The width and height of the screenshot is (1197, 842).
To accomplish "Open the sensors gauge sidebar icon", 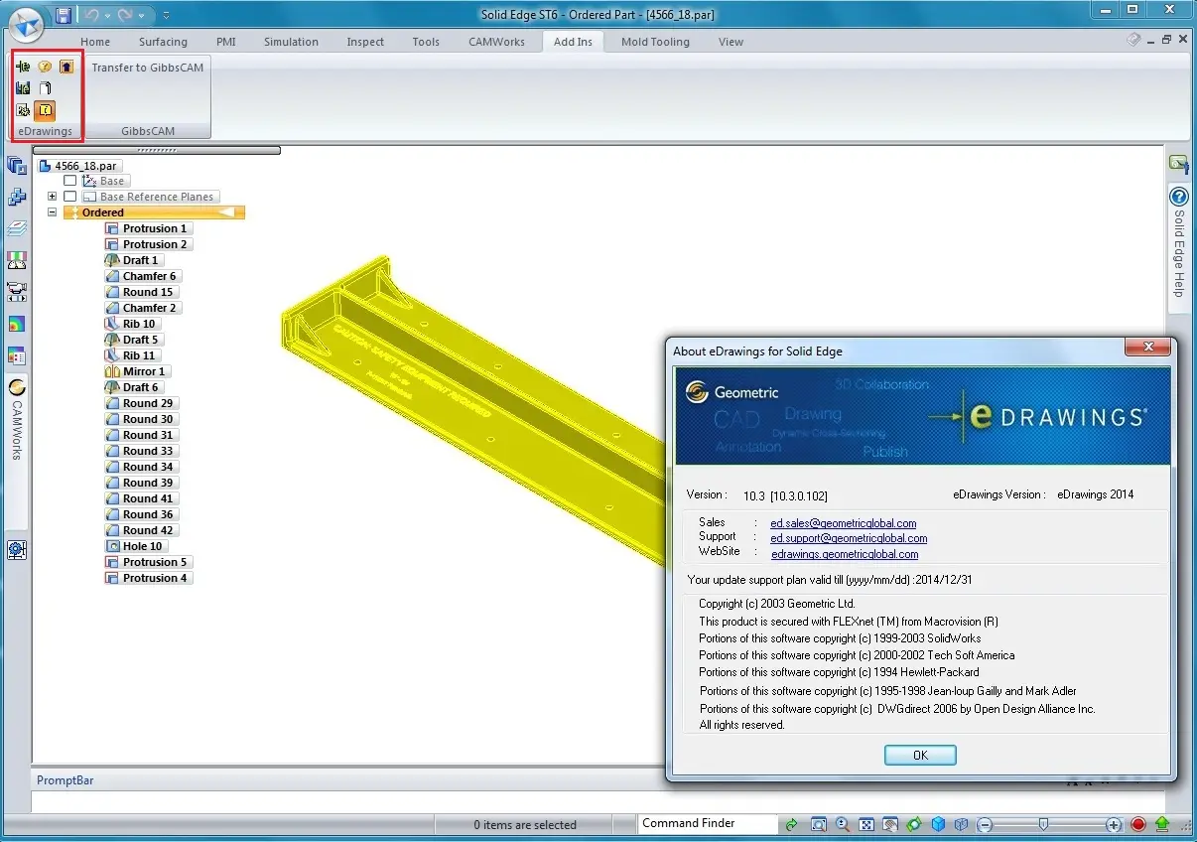I will (x=17, y=260).
